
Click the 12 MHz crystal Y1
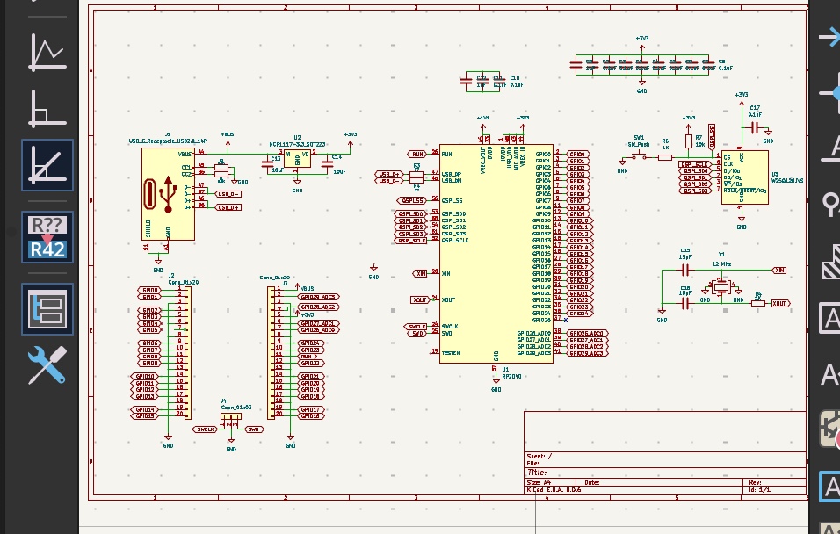click(721, 285)
